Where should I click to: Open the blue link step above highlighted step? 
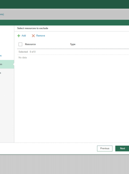click(x=1, y=56)
